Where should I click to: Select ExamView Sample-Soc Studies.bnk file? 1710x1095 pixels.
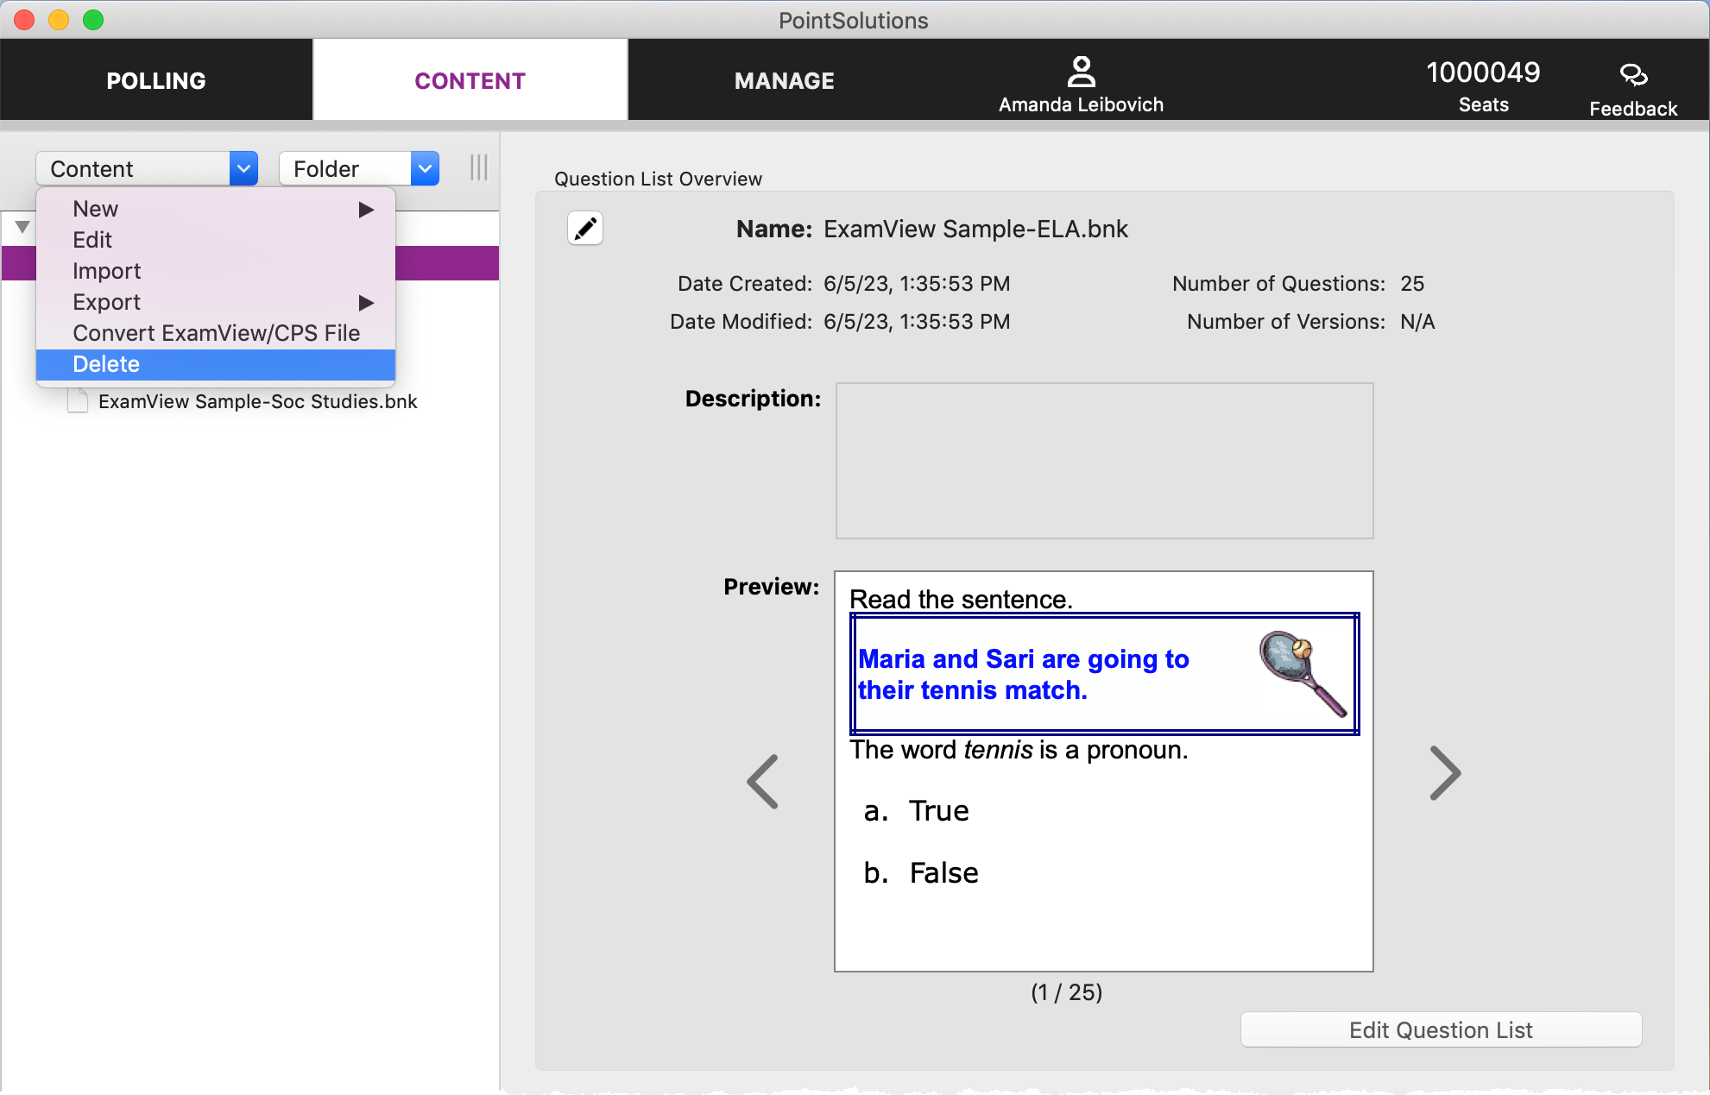(259, 401)
